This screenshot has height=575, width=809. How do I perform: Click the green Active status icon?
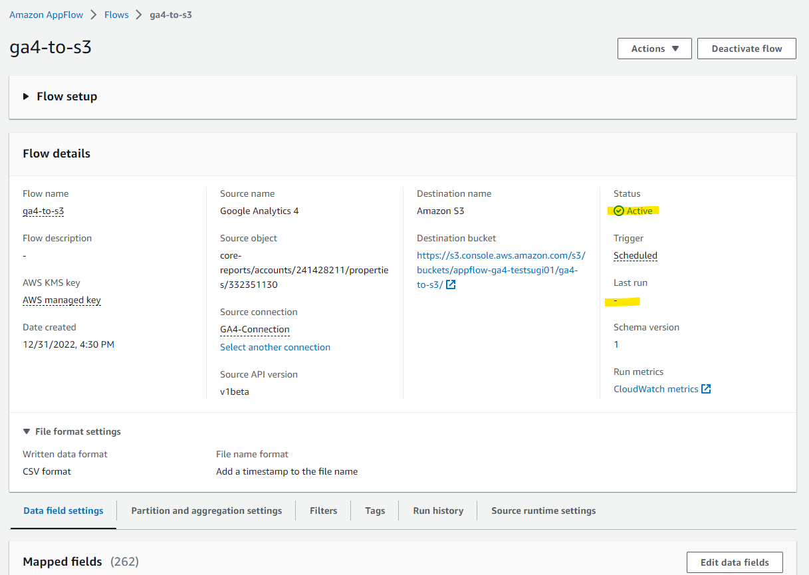tap(619, 211)
